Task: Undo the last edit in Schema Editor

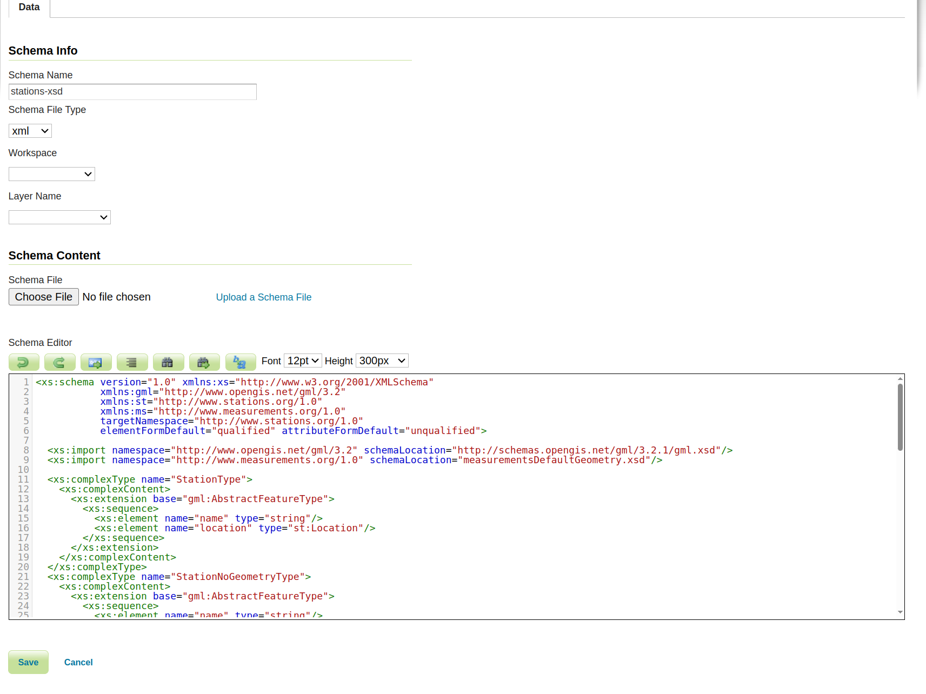Action: pyautogui.click(x=24, y=362)
